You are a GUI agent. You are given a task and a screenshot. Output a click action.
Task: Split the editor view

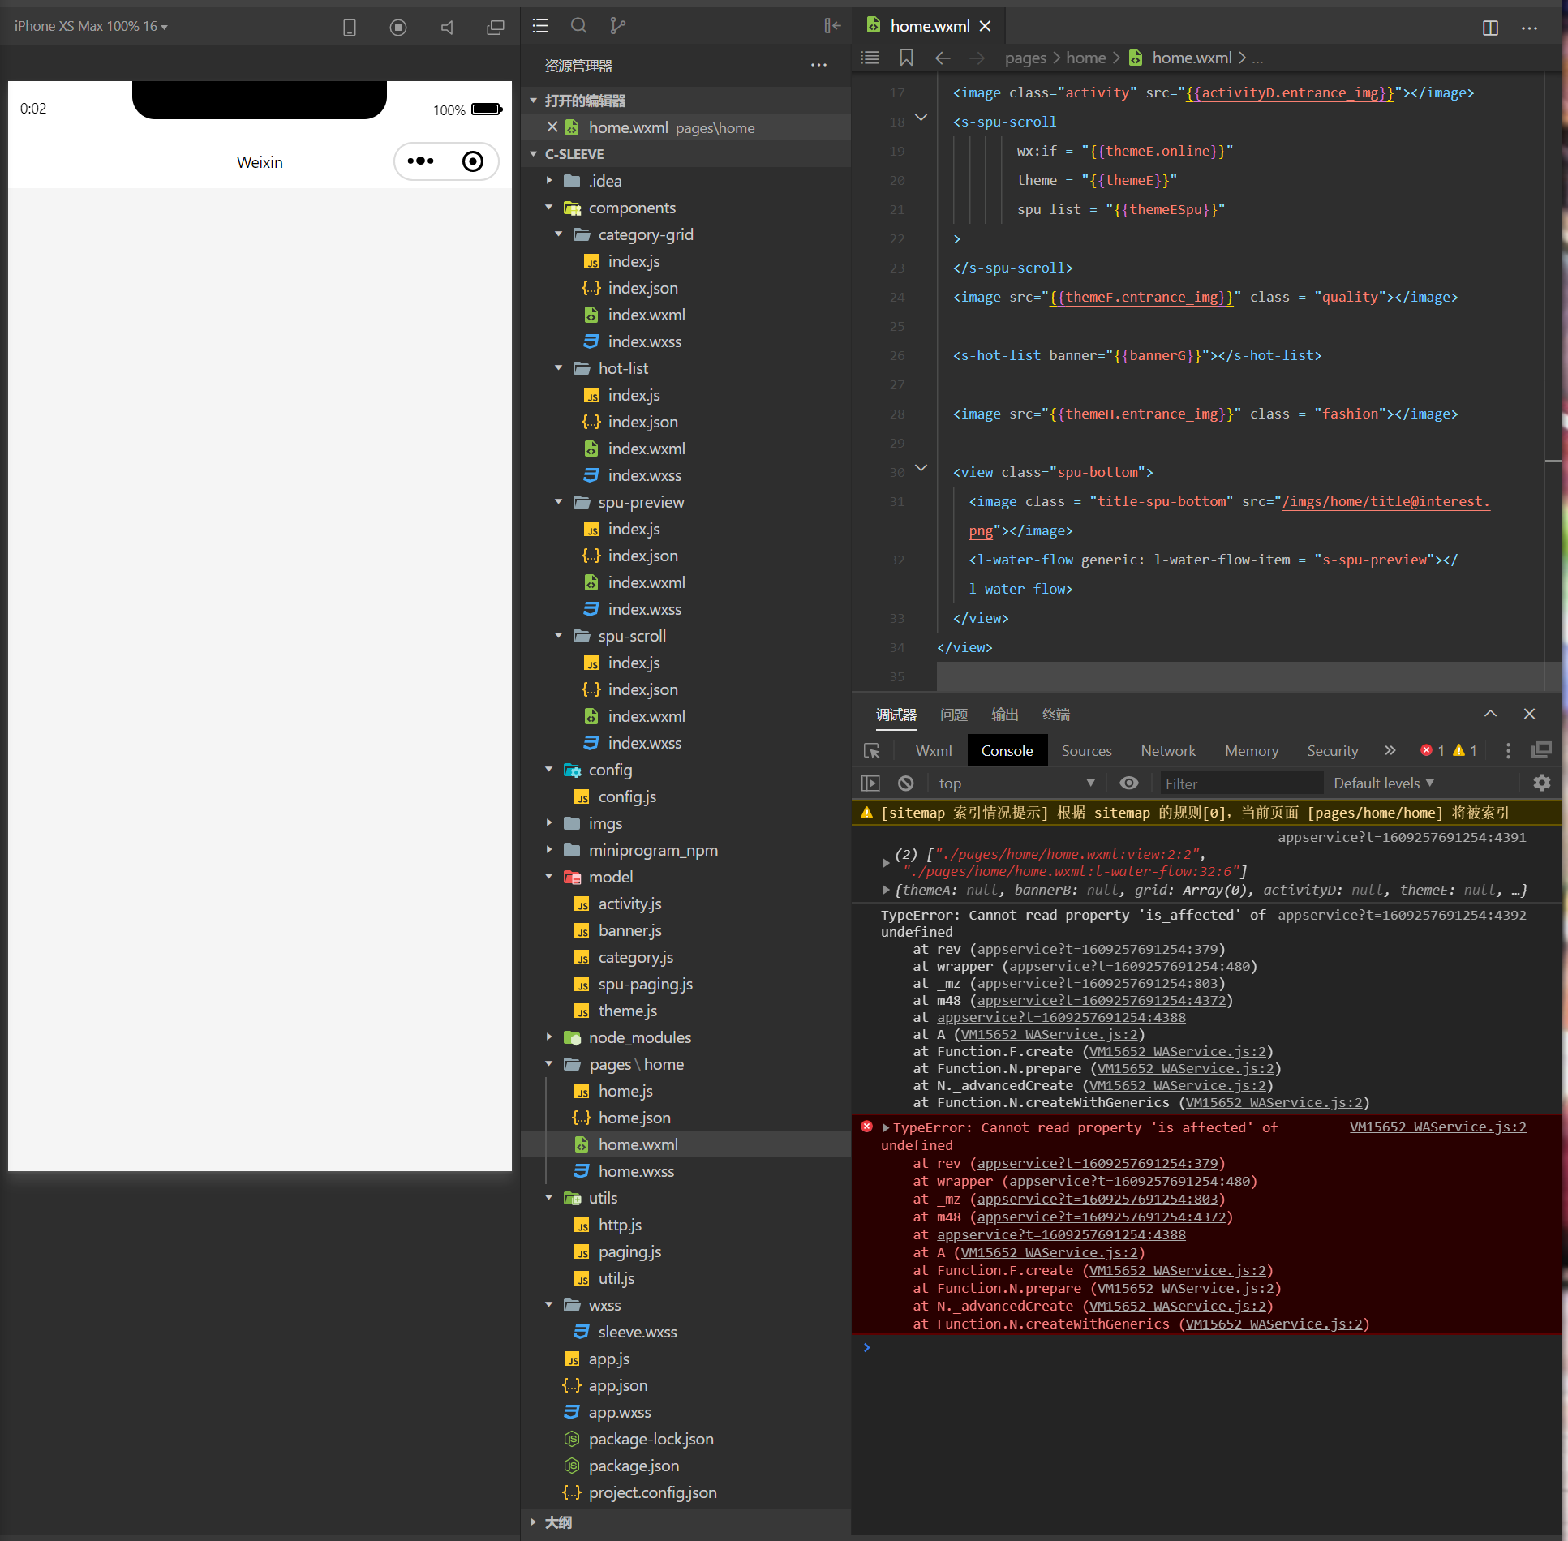[x=1490, y=28]
